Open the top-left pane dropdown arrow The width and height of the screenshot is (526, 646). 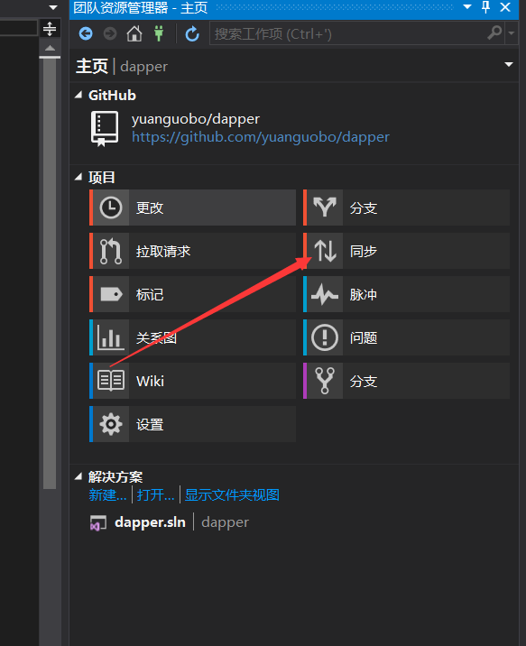point(53,7)
